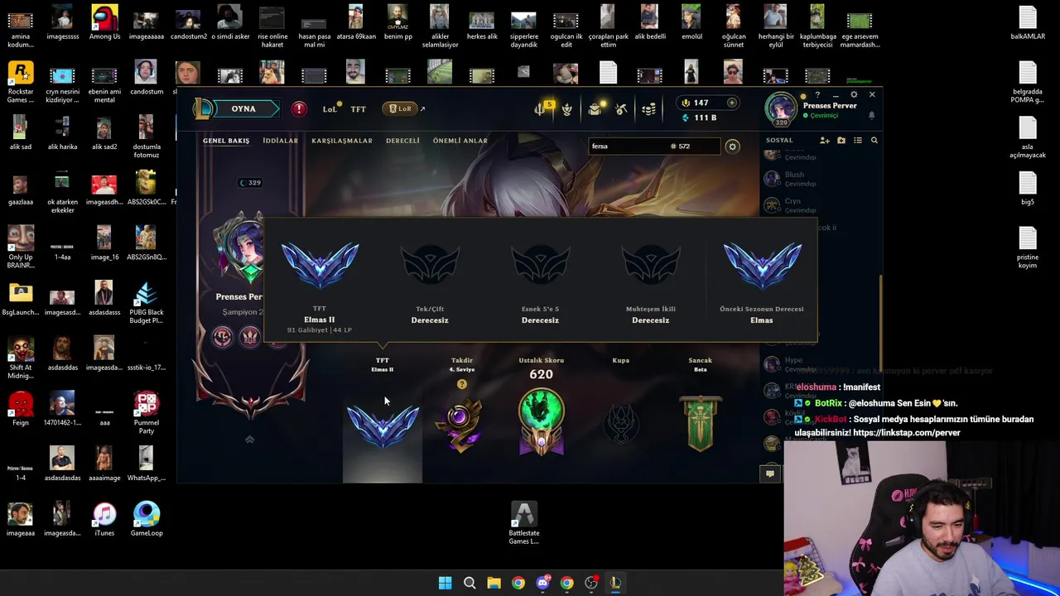Open the client settings gear
1060x596 pixels.
[x=854, y=95]
